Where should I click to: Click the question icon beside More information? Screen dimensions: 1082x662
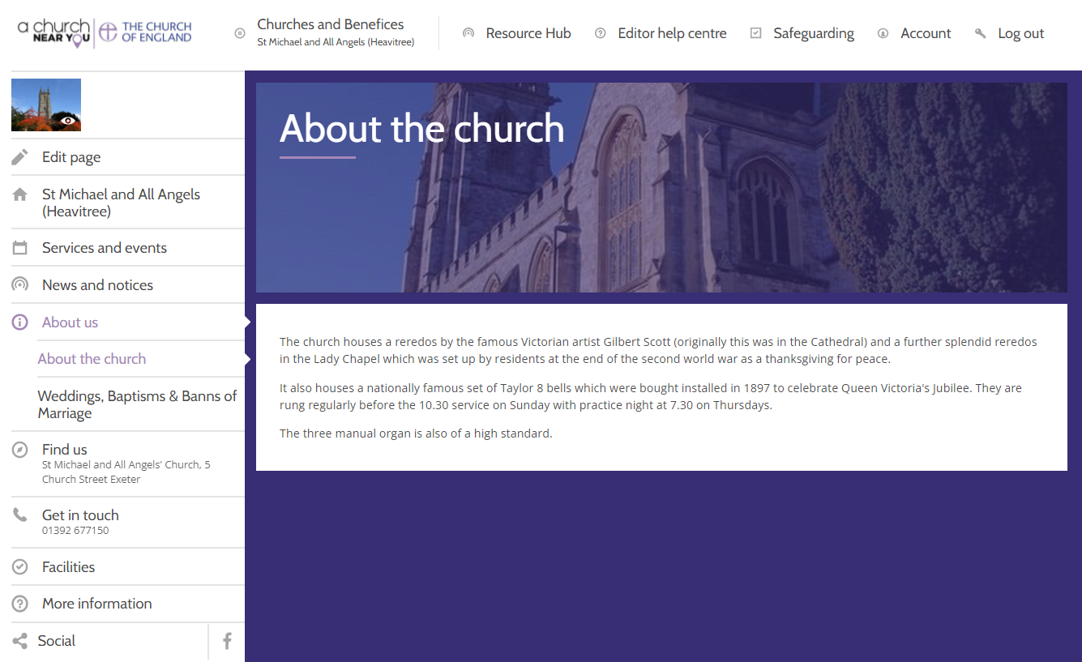pyautogui.click(x=20, y=604)
